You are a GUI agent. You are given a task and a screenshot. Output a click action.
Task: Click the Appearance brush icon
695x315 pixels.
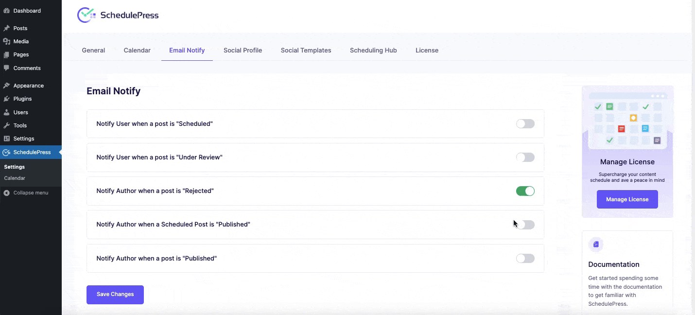pyautogui.click(x=6, y=86)
